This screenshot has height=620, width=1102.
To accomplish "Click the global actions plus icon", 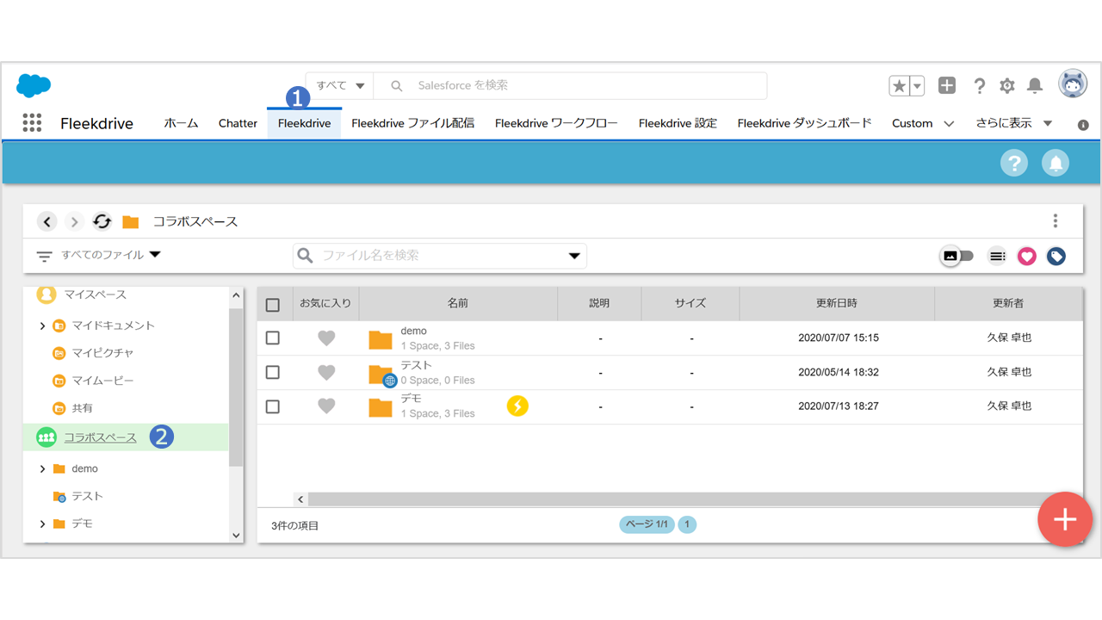I will 947,85.
